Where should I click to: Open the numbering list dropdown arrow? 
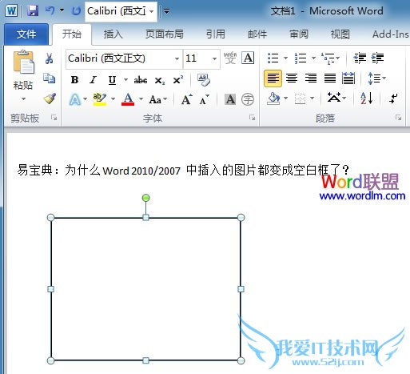click(314, 58)
